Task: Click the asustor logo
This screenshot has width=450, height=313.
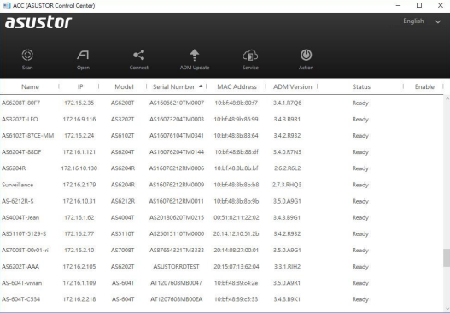Action: click(x=38, y=22)
